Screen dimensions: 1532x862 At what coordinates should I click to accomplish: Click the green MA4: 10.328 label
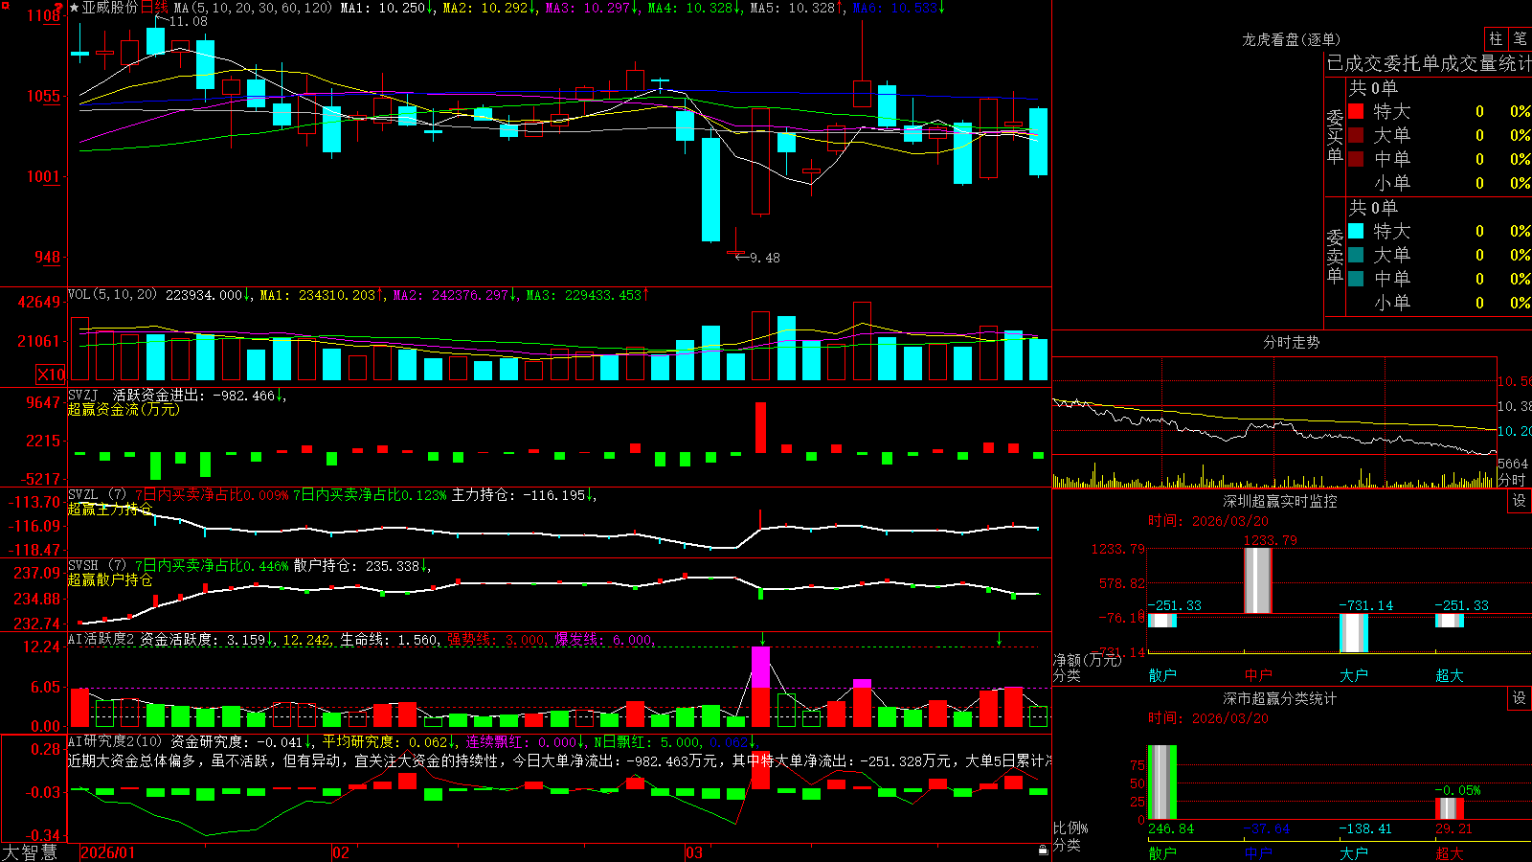pyautogui.click(x=695, y=8)
